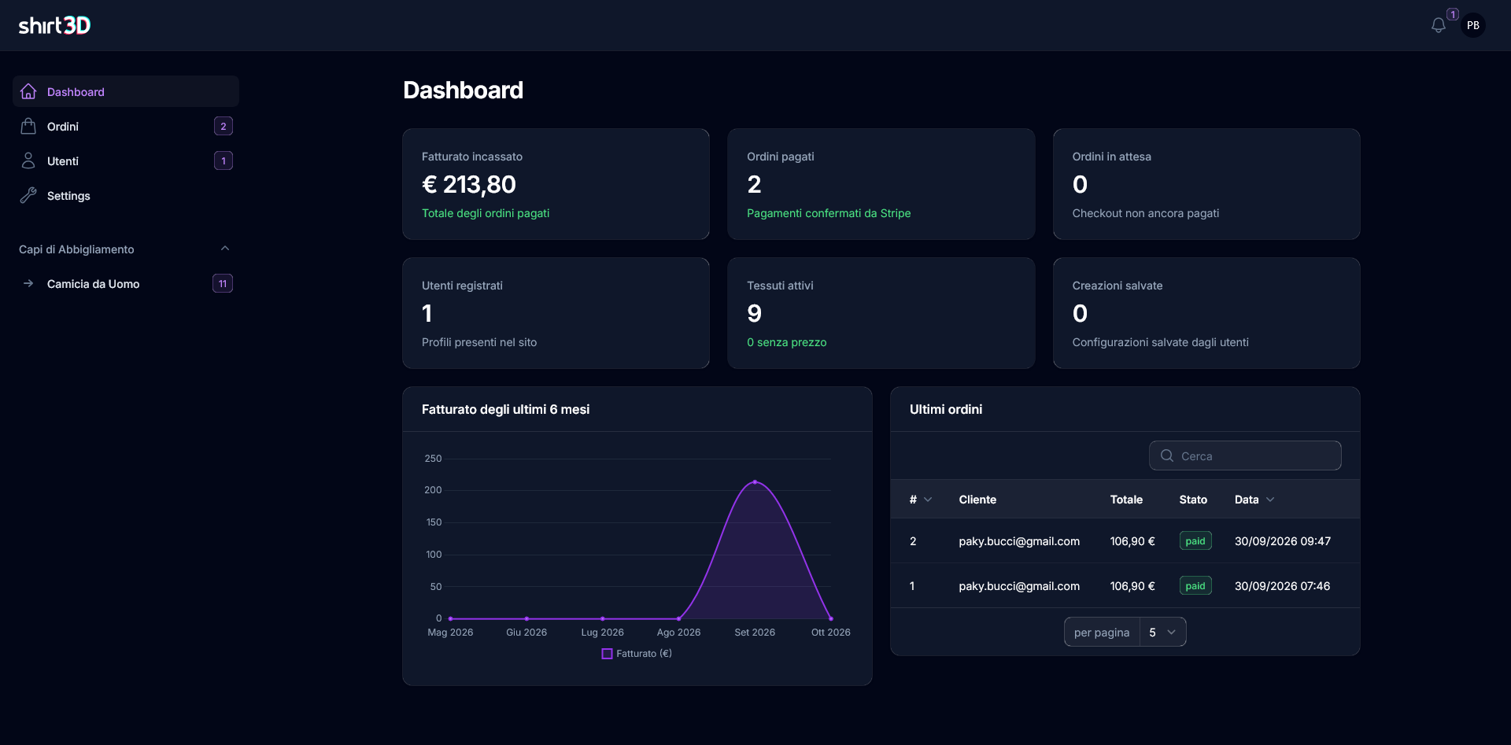Click the Ordini in attesa card
Screen dimensions: 1511x745
click(x=1206, y=184)
